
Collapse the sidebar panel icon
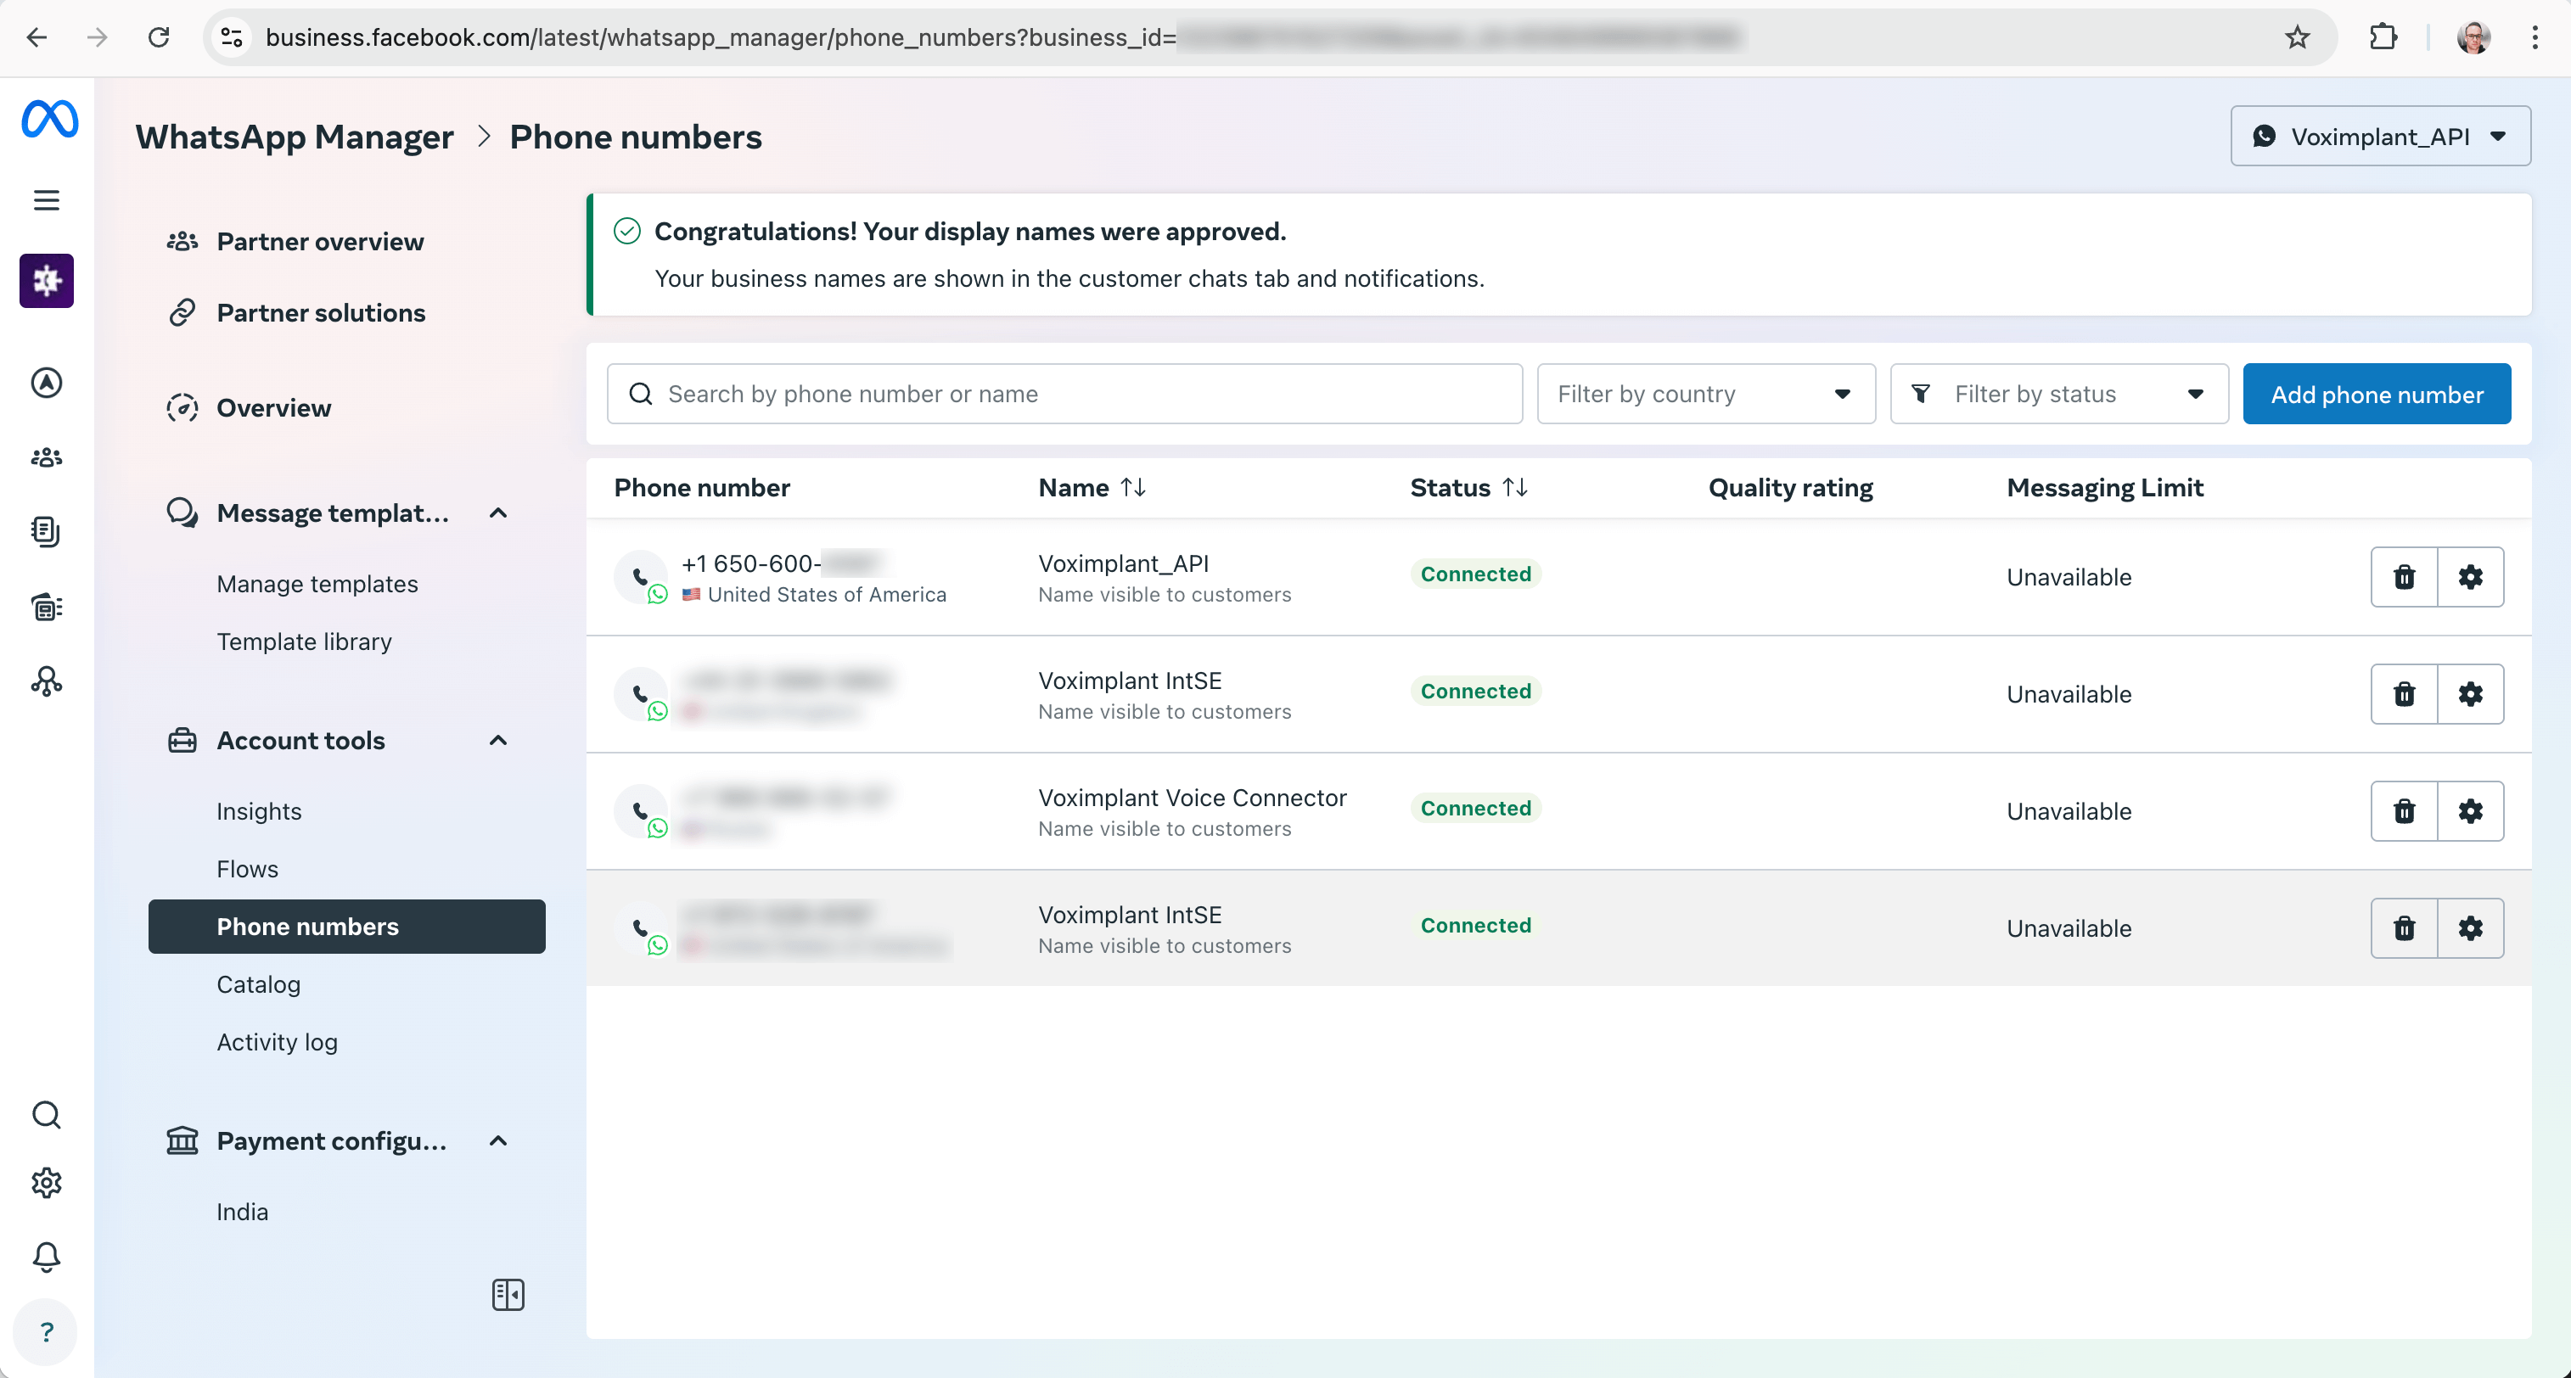click(x=507, y=1294)
